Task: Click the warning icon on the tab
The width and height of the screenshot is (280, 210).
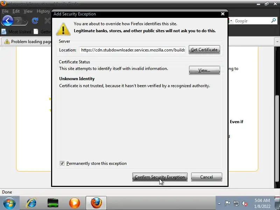Action: [7, 42]
